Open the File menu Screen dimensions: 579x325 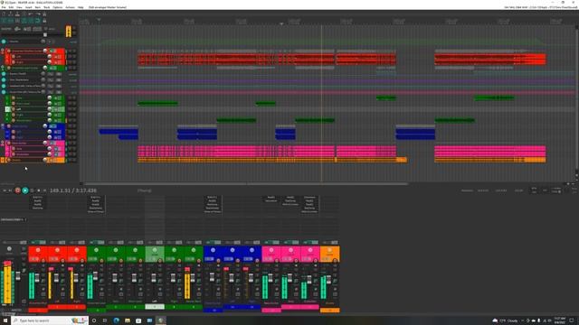[x=4, y=7]
